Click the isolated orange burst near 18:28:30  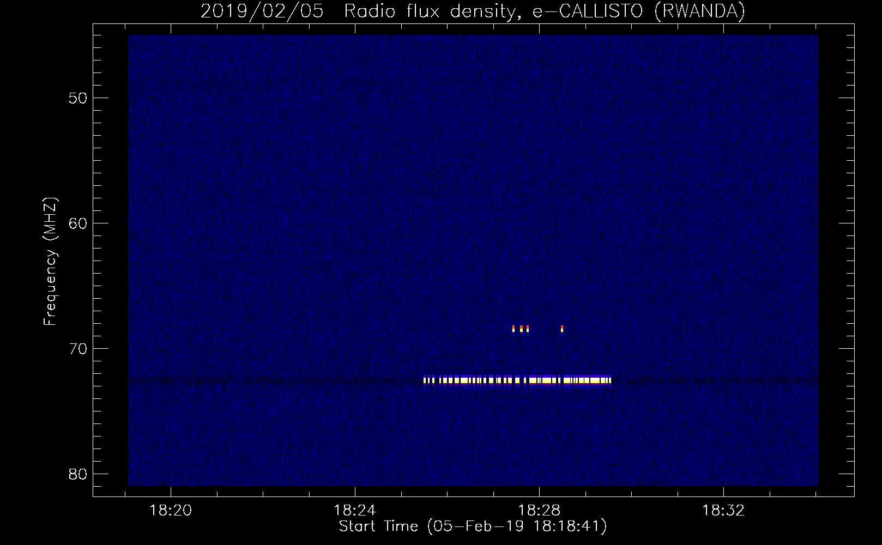pyautogui.click(x=562, y=329)
